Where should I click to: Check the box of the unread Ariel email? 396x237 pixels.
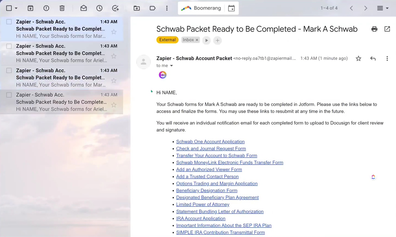pyautogui.click(x=9, y=46)
